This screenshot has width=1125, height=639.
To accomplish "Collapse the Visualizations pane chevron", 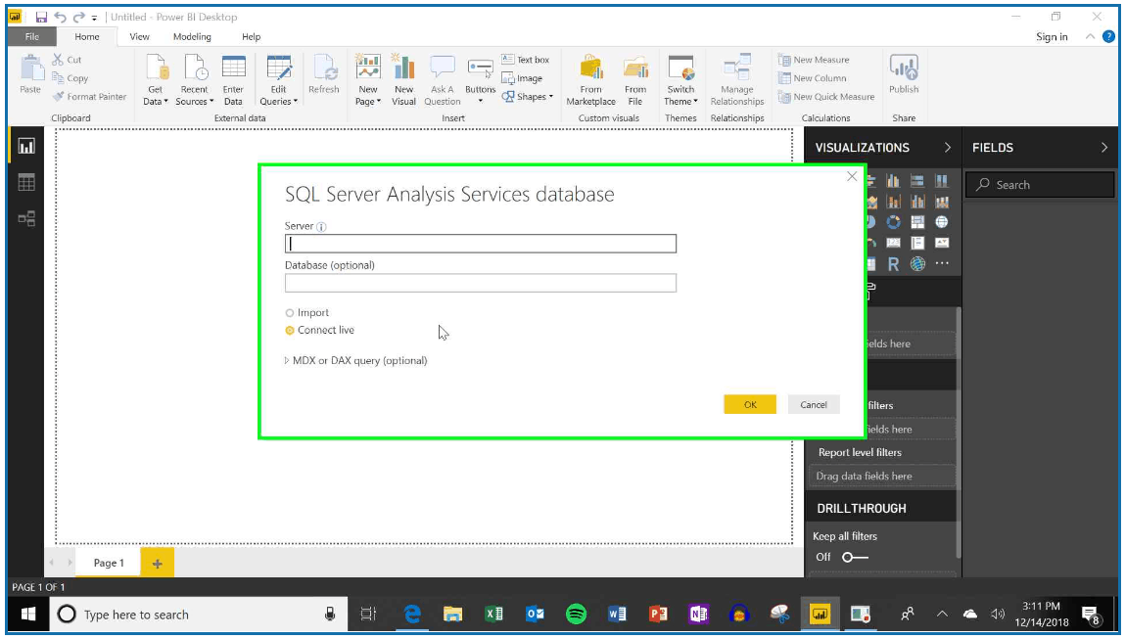I will coord(947,148).
